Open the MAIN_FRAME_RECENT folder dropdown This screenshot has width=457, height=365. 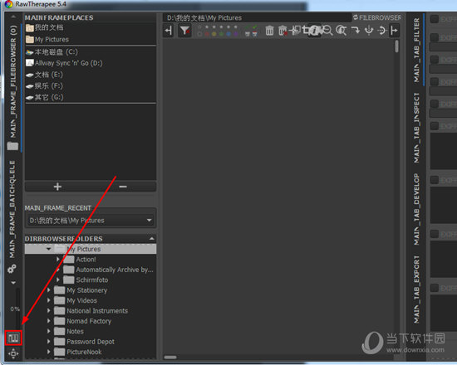pyautogui.click(x=91, y=221)
